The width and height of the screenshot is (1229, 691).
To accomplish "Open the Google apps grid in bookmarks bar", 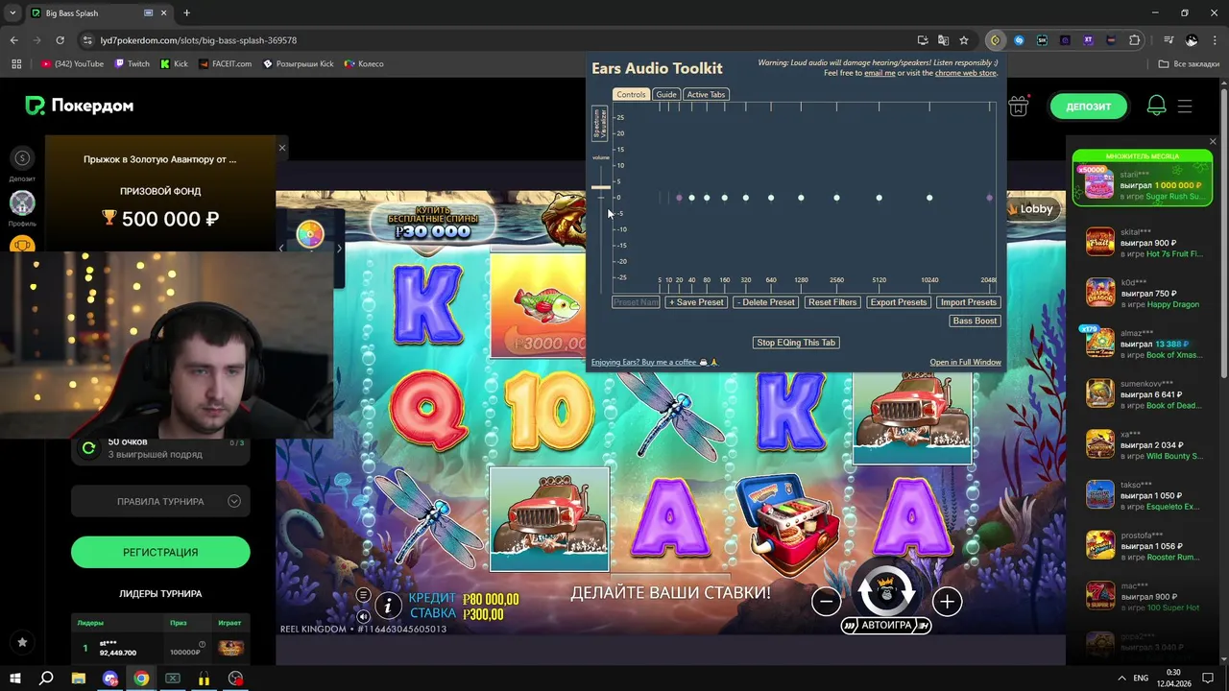I will click(16, 64).
